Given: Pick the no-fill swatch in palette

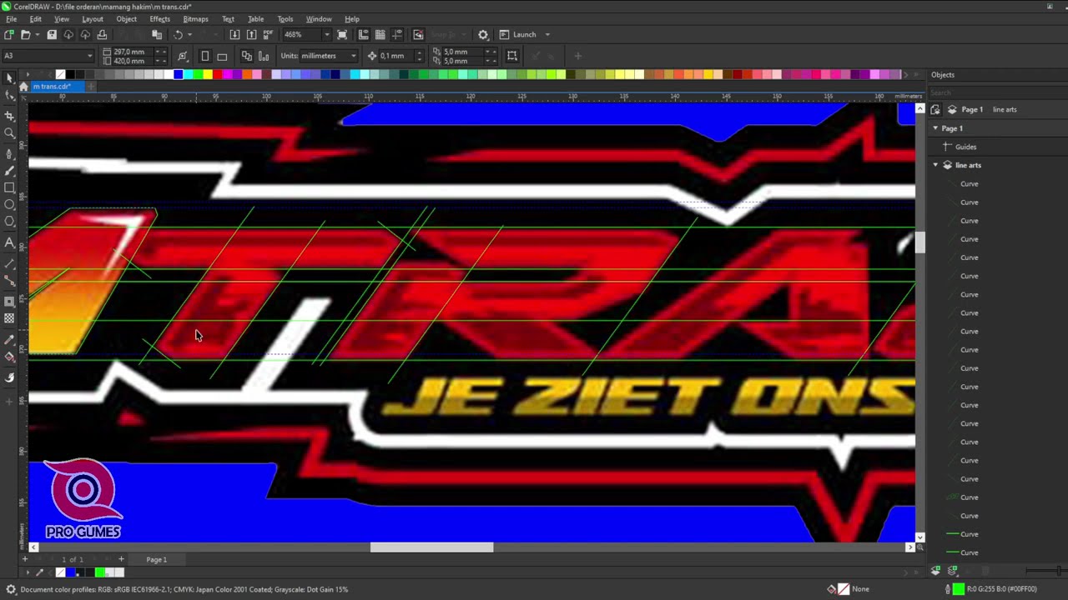Looking at the screenshot, I should click(60, 74).
